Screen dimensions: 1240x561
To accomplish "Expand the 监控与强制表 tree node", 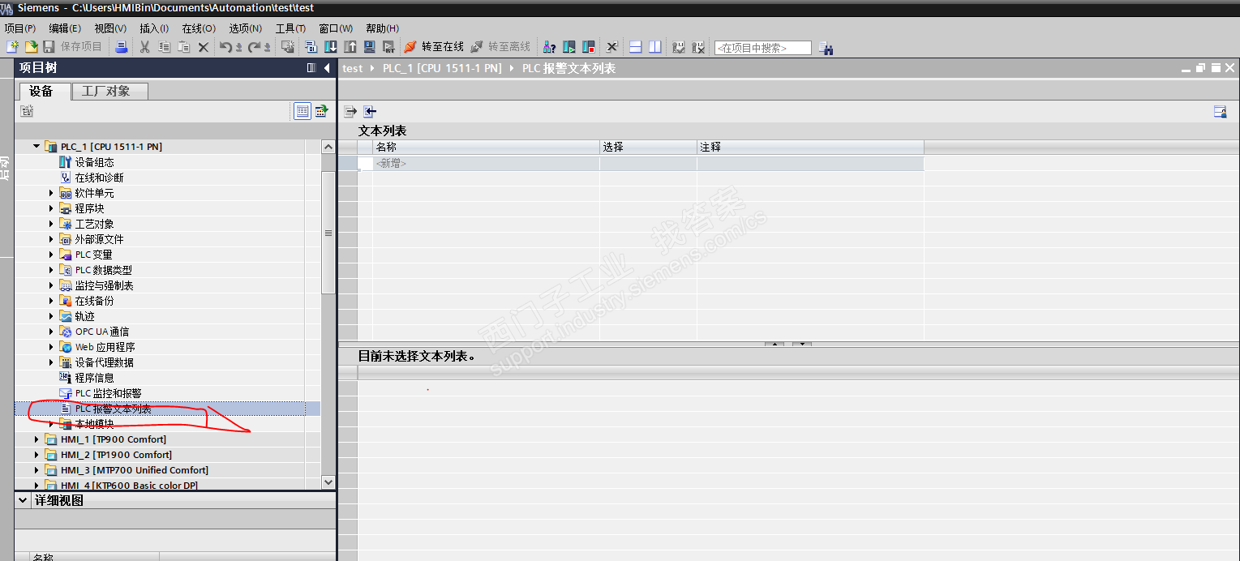I will pos(51,285).
